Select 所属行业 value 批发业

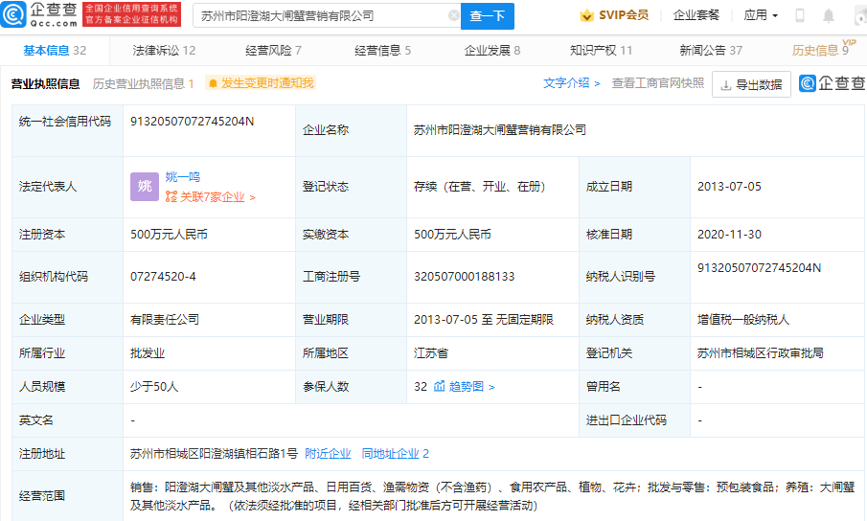[148, 353]
